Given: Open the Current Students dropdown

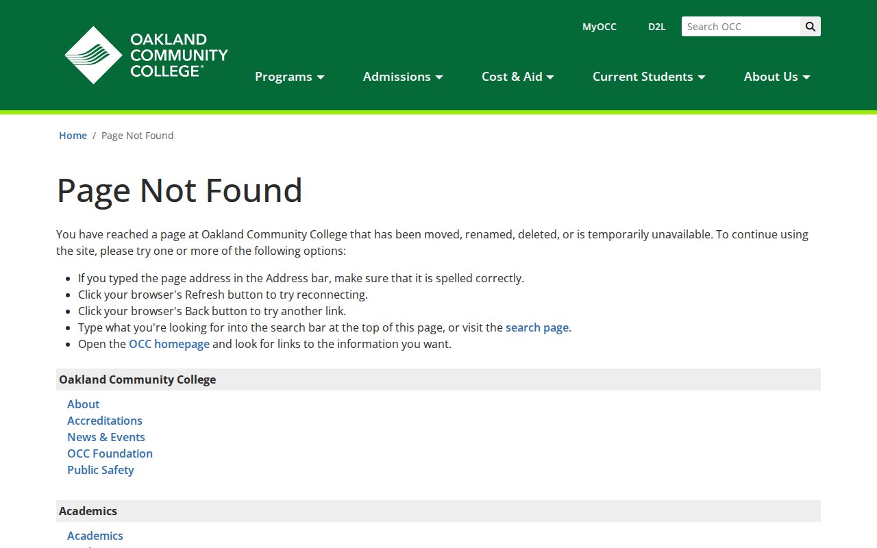Looking at the screenshot, I should tap(648, 77).
